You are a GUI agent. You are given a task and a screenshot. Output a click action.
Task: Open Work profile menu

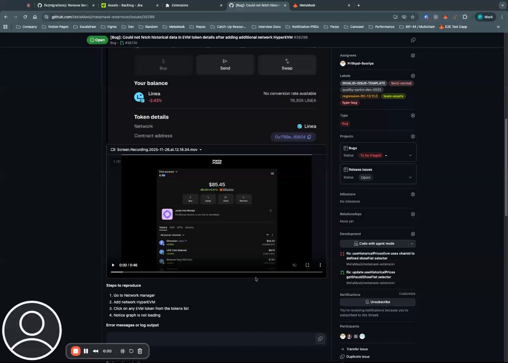(x=485, y=17)
